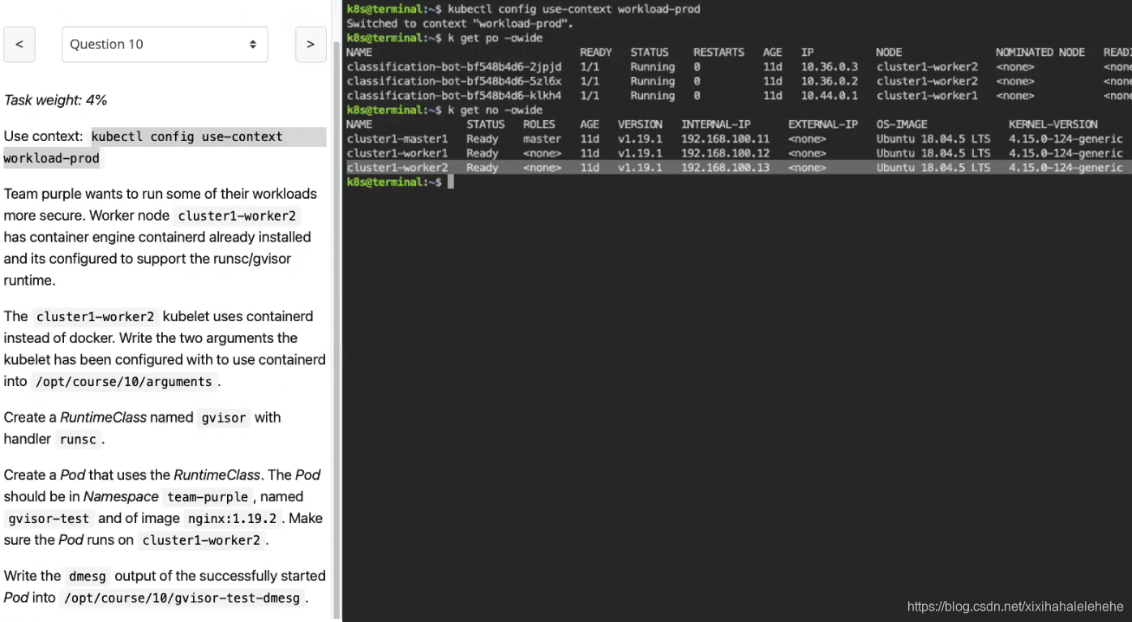The width and height of the screenshot is (1132, 622).
Task: Click the 'k get po -owide' command
Action: point(495,38)
